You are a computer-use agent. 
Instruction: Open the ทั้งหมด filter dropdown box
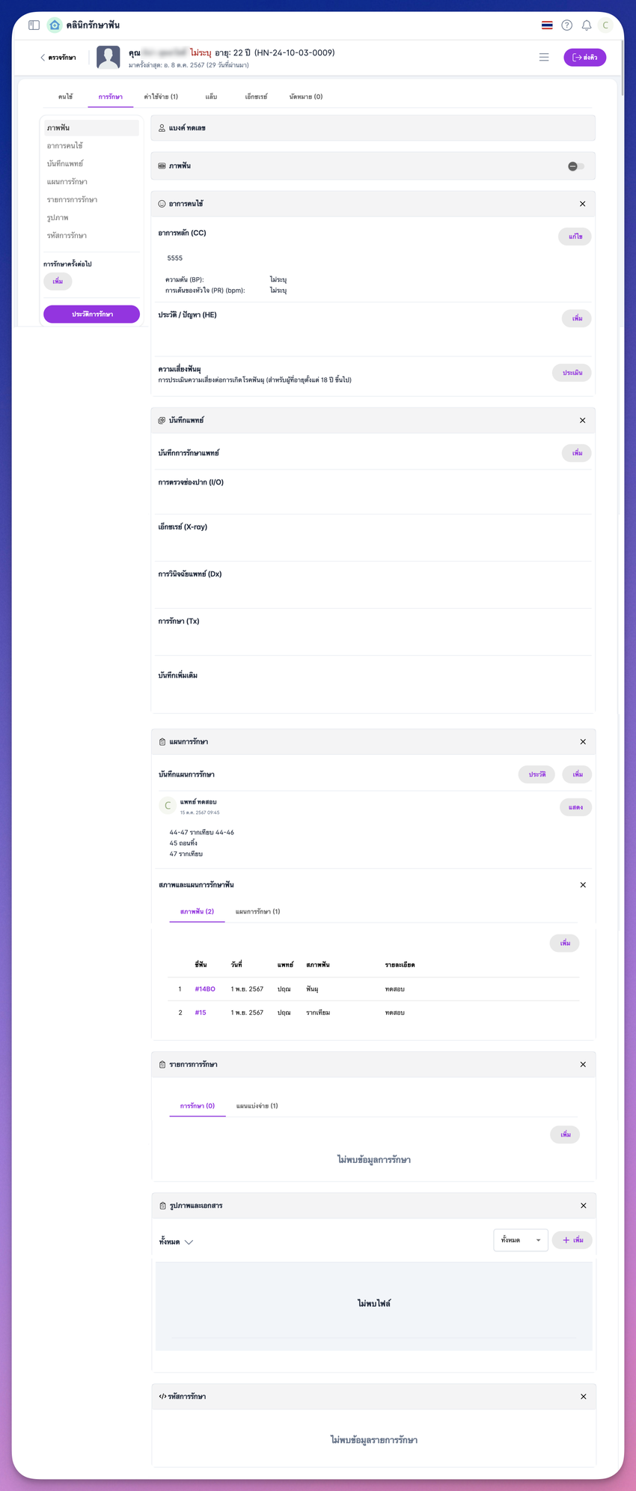click(521, 1240)
